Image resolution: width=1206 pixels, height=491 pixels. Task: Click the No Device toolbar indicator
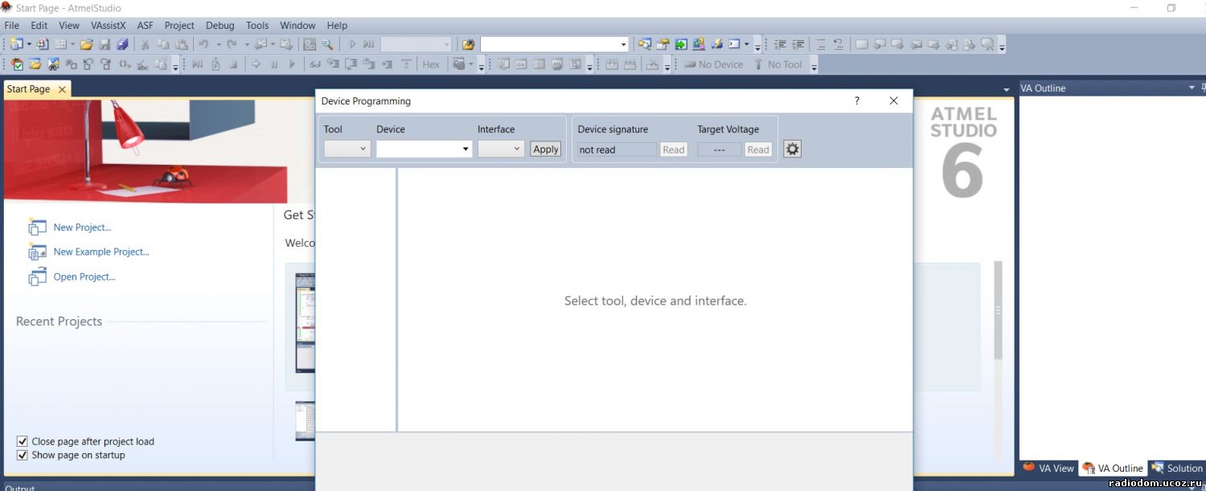point(713,64)
